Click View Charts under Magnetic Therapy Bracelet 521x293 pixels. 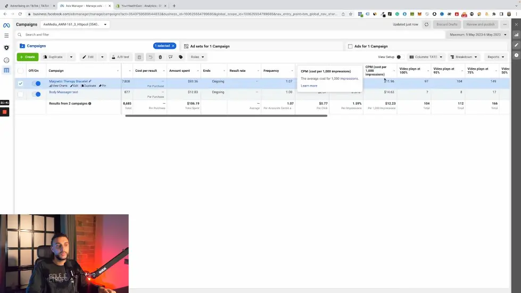click(x=58, y=86)
